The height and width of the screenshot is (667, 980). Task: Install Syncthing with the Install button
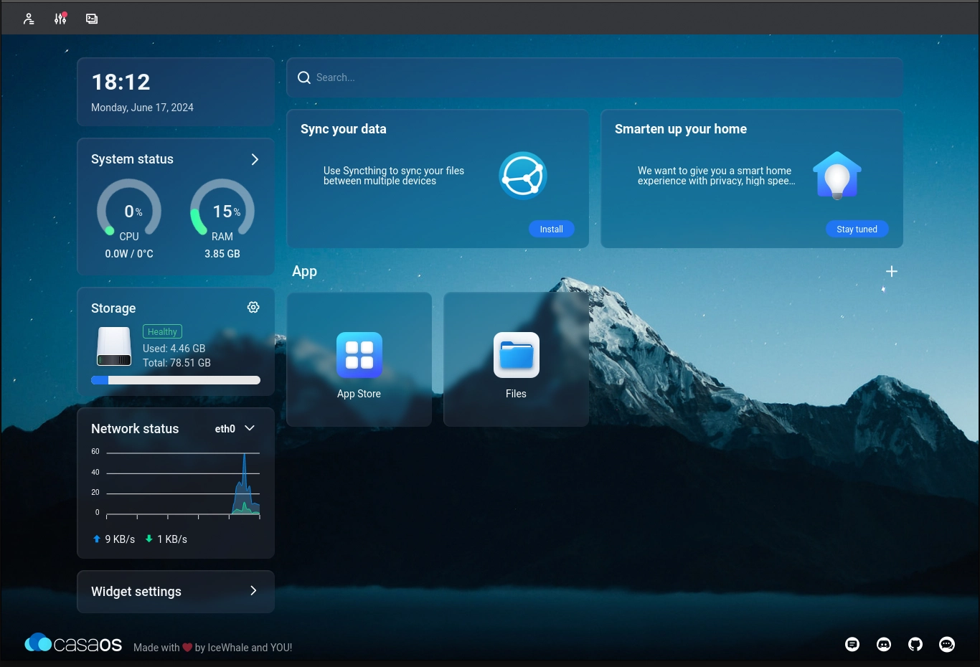[x=551, y=229]
